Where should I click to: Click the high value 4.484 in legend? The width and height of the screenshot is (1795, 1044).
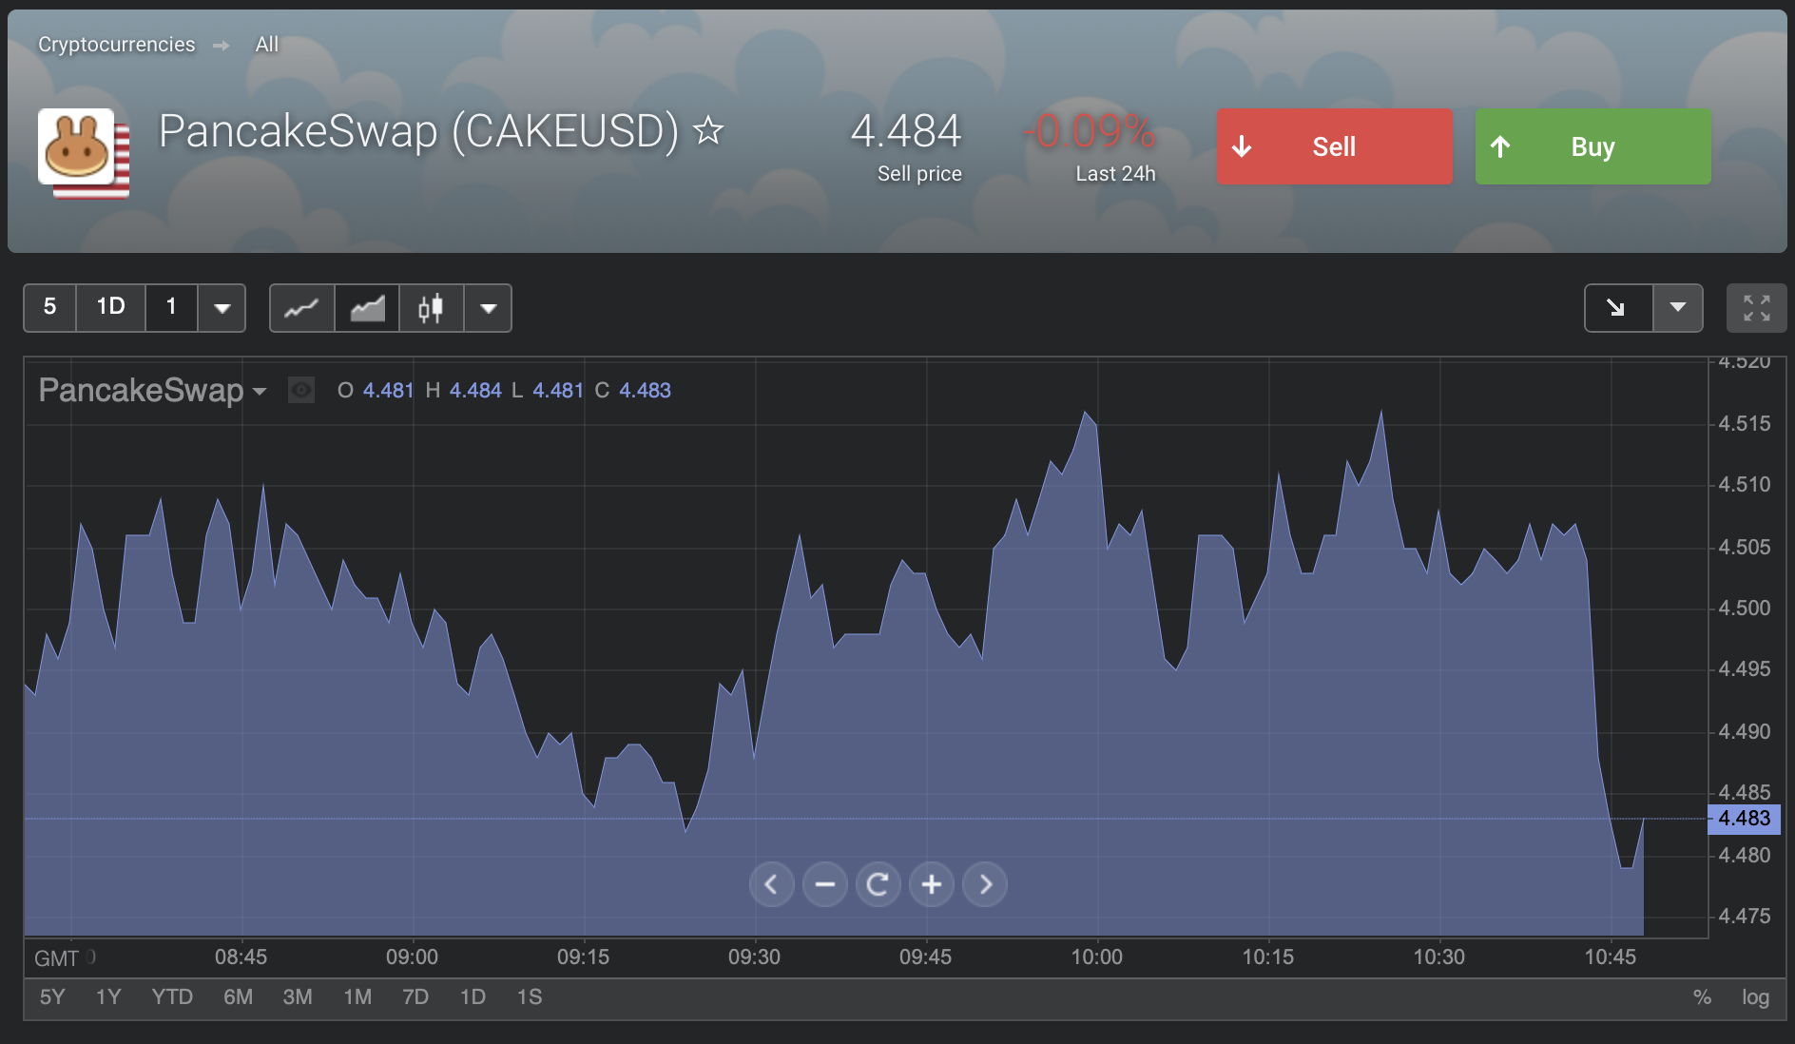[475, 391]
